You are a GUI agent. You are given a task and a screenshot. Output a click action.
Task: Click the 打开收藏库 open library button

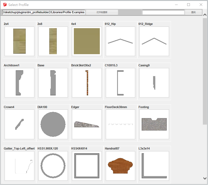pos(102,12)
